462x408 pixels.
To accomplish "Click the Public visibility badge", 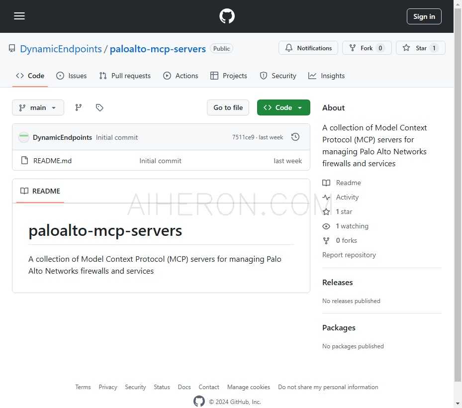I will [222, 49].
